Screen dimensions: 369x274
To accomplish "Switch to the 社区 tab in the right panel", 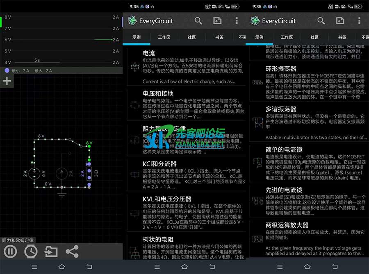I will [x=314, y=37].
